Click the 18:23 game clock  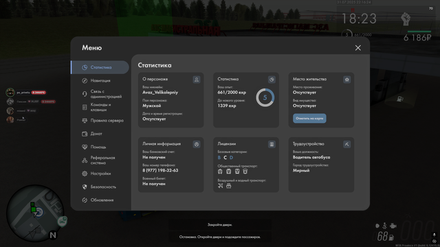click(x=359, y=19)
